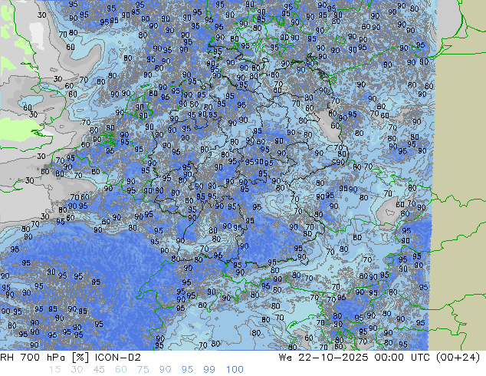Click the 'RH 700 hPa [%] ICON-D2' title text
The width and height of the screenshot is (486, 376).
[x=71, y=358]
